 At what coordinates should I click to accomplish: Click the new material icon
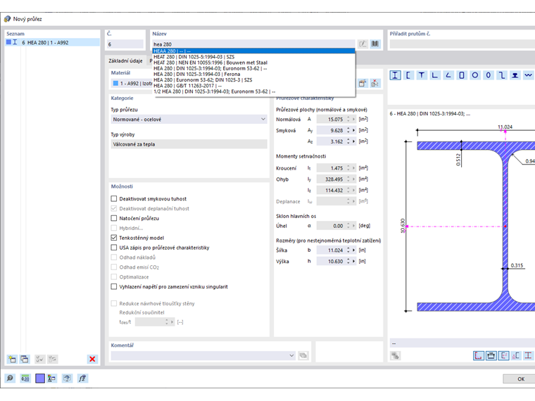(x=363, y=83)
